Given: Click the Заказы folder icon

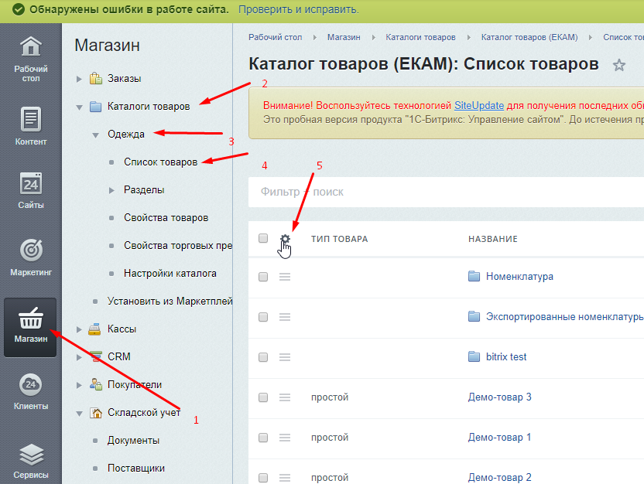Looking at the screenshot, I should (x=96, y=78).
